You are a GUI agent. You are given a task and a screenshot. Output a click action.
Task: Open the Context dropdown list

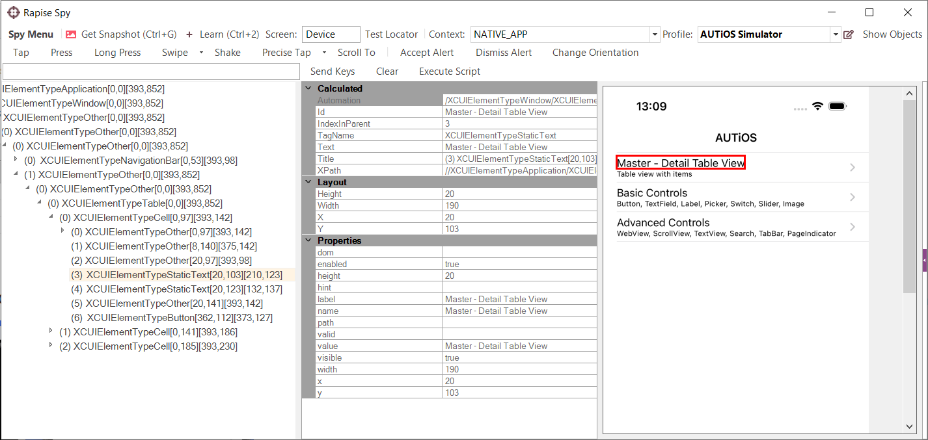(654, 34)
